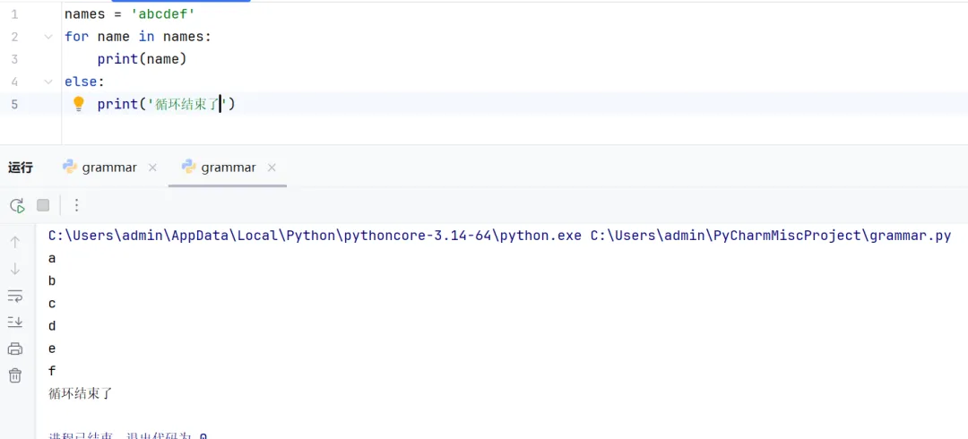Toggle soft-wrap in the run console

pyautogui.click(x=15, y=296)
